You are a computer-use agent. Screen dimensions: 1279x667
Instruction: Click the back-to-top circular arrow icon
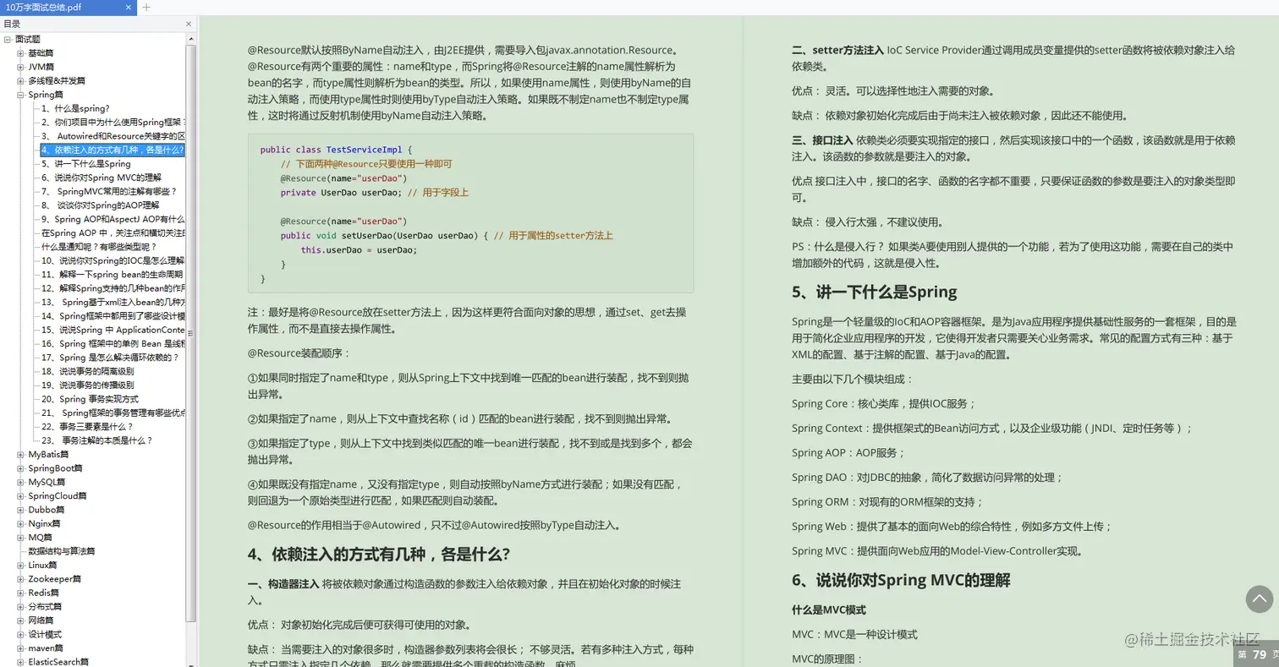[x=1260, y=599]
